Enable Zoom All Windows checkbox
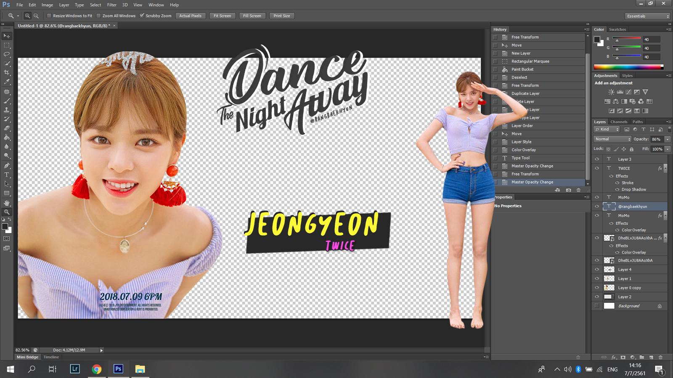The image size is (673, 378). pyautogui.click(x=98, y=16)
